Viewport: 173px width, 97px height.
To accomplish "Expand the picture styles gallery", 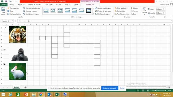I will (x=93, y=13).
